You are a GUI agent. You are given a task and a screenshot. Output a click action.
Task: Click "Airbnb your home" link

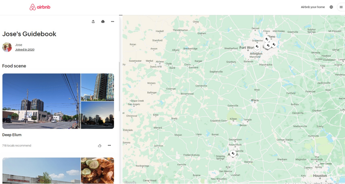click(x=313, y=7)
